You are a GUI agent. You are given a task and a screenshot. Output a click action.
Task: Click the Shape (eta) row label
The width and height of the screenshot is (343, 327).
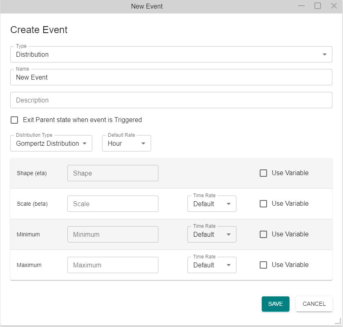coord(32,173)
